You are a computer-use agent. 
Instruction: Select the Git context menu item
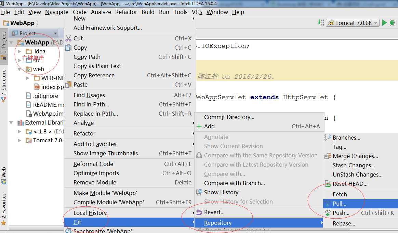pyautogui.click(x=130, y=222)
